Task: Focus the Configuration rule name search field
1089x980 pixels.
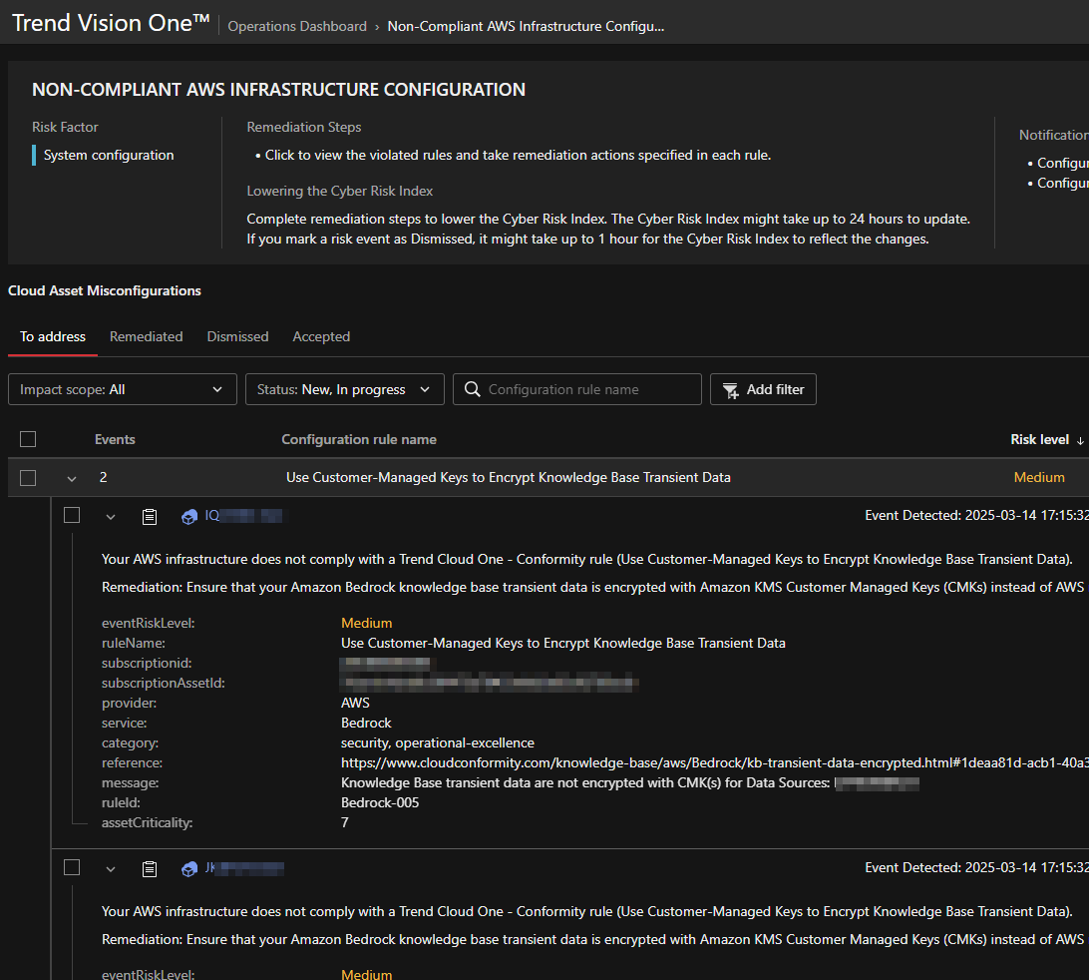Action: point(588,389)
